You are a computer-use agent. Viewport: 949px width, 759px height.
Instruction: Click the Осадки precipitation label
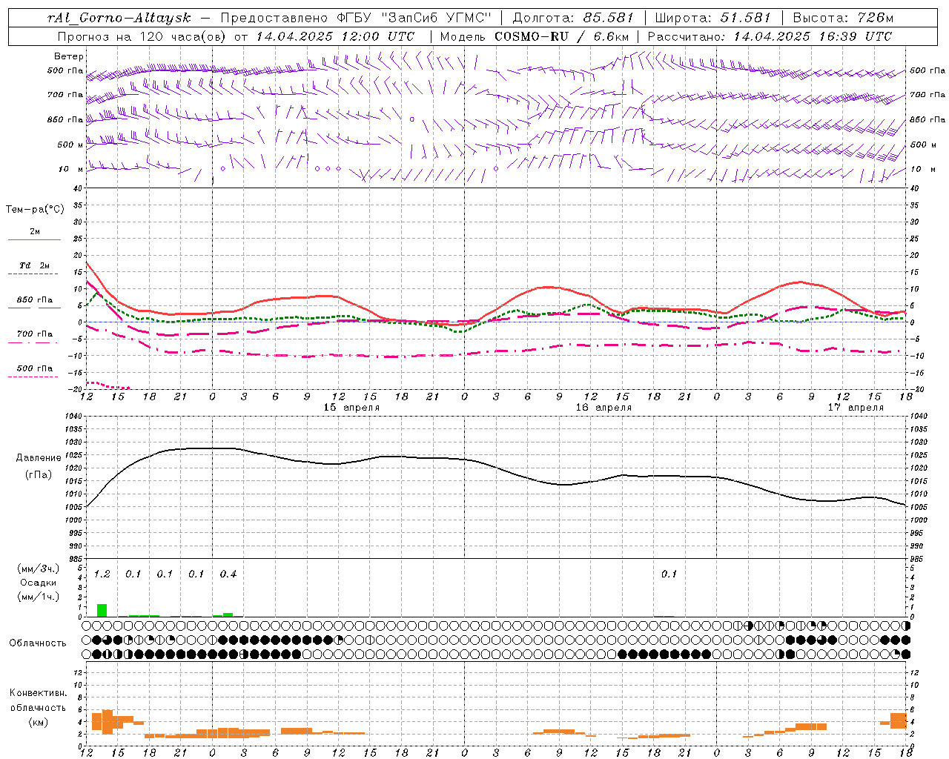point(38,583)
